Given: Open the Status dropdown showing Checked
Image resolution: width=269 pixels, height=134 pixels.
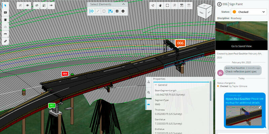Looking at the screenshot, I should 249,12.
